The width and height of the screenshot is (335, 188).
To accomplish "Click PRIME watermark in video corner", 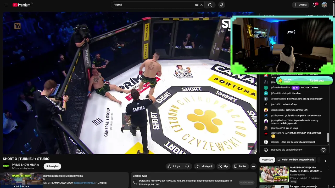I will [x=251, y=146].
